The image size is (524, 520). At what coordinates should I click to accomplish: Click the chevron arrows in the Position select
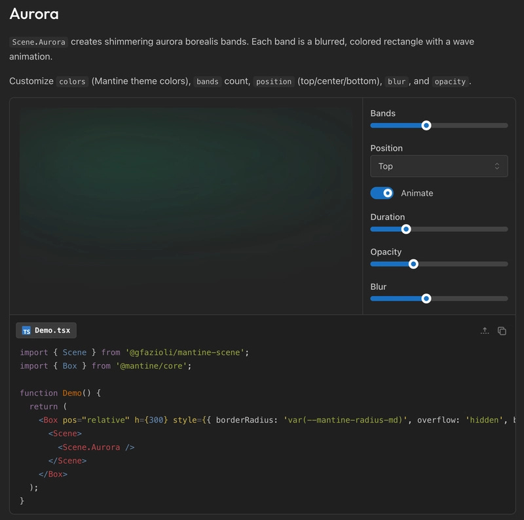tap(497, 166)
